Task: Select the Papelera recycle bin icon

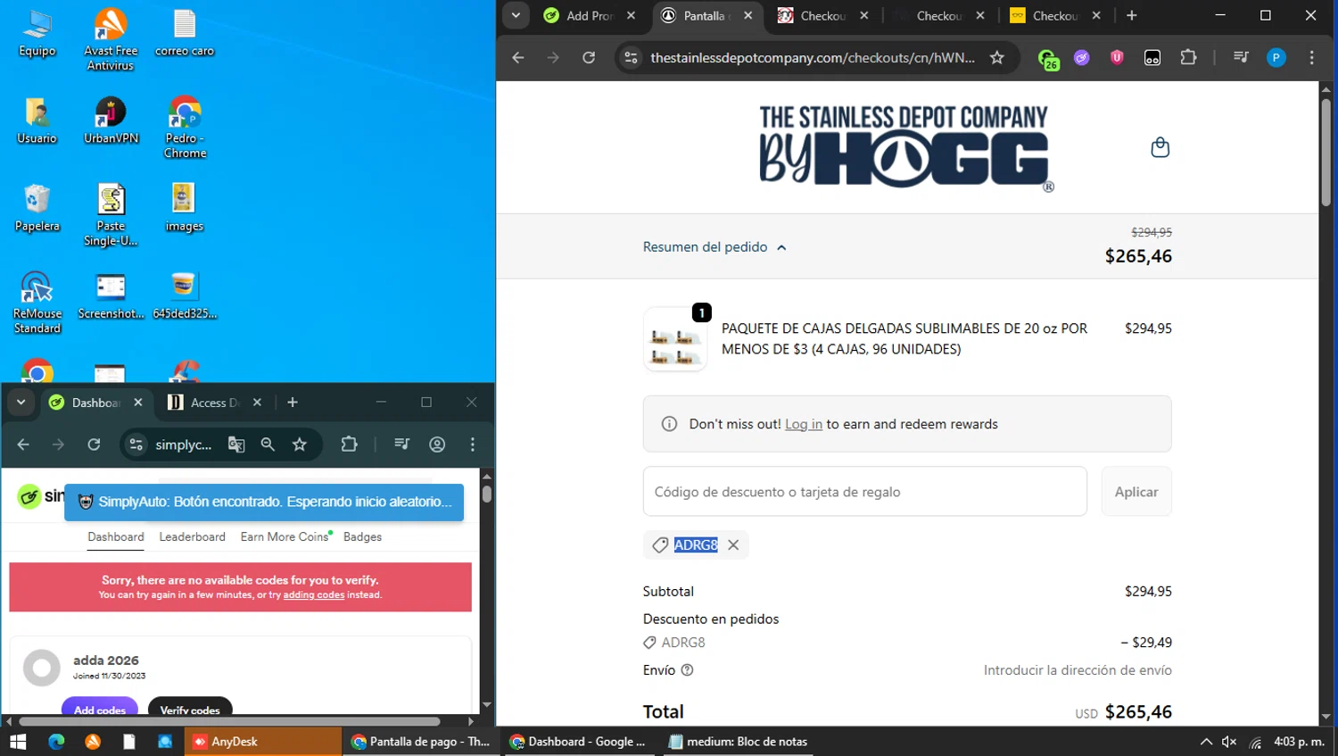Action: click(x=37, y=208)
